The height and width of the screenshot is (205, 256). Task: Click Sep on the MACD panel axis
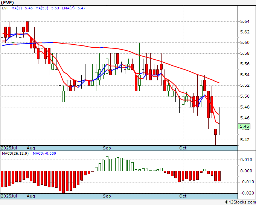[107, 196]
